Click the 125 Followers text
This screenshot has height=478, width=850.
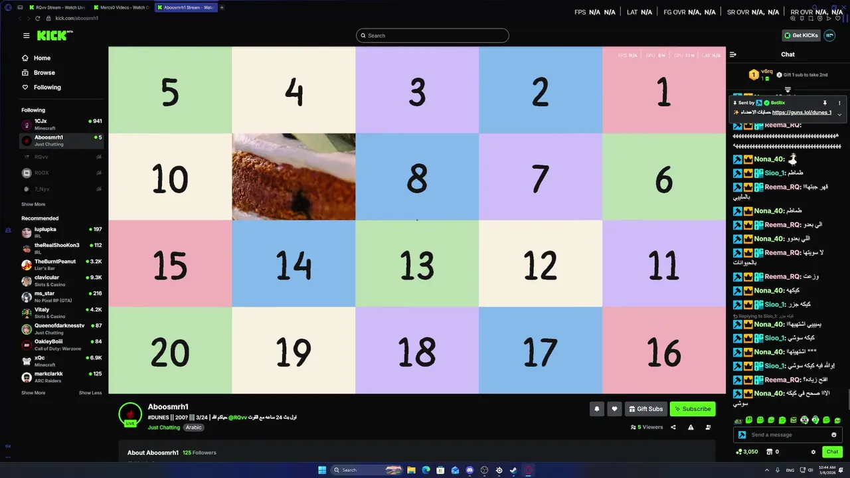[199, 453]
